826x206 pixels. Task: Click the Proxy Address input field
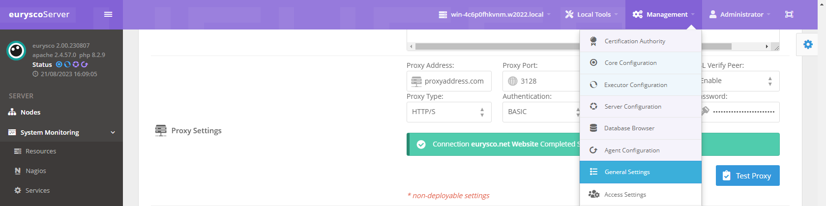tap(449, 81)
